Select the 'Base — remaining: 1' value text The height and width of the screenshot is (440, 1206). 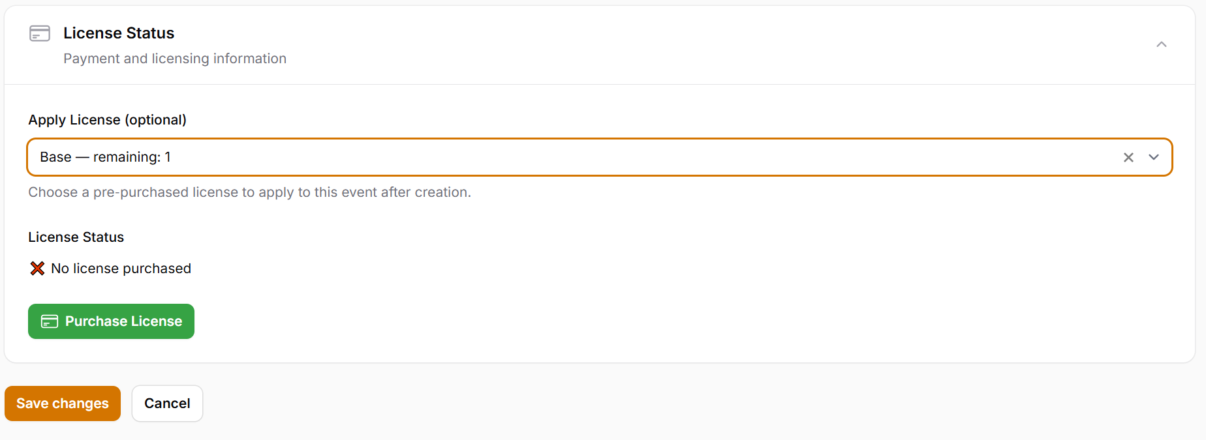coord(105,157)
